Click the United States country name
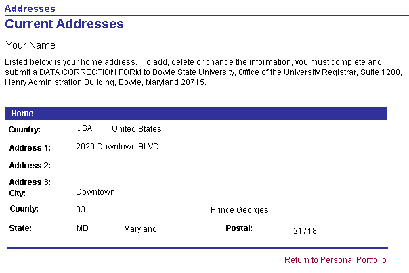This screenshot has height=273, width=409. click(137, 129)
